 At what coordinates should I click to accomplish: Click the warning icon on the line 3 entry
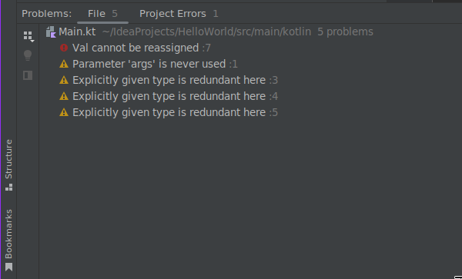pos(64,80)
